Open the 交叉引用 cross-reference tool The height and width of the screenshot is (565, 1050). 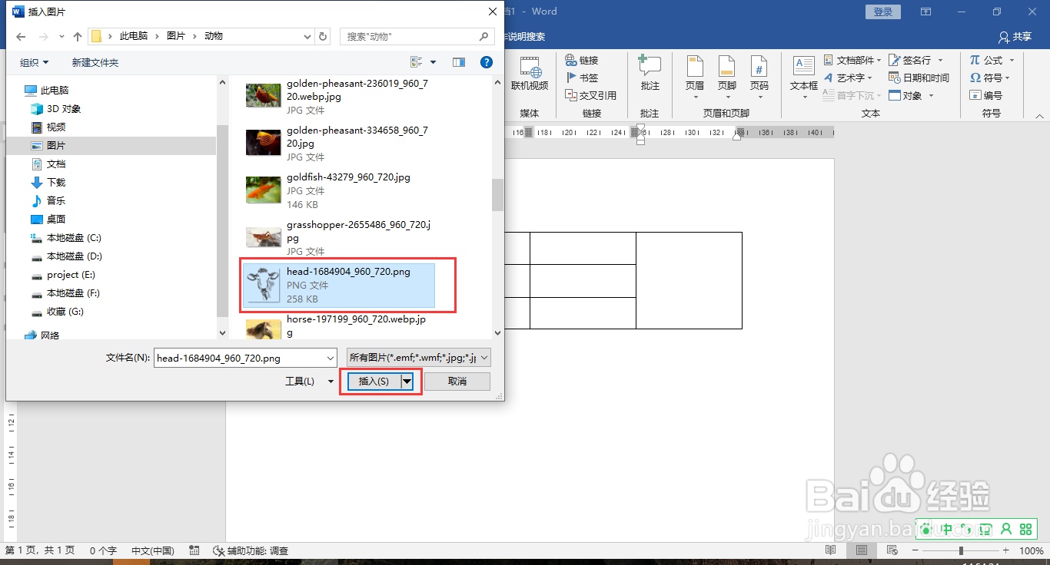[x=590, y=95]
